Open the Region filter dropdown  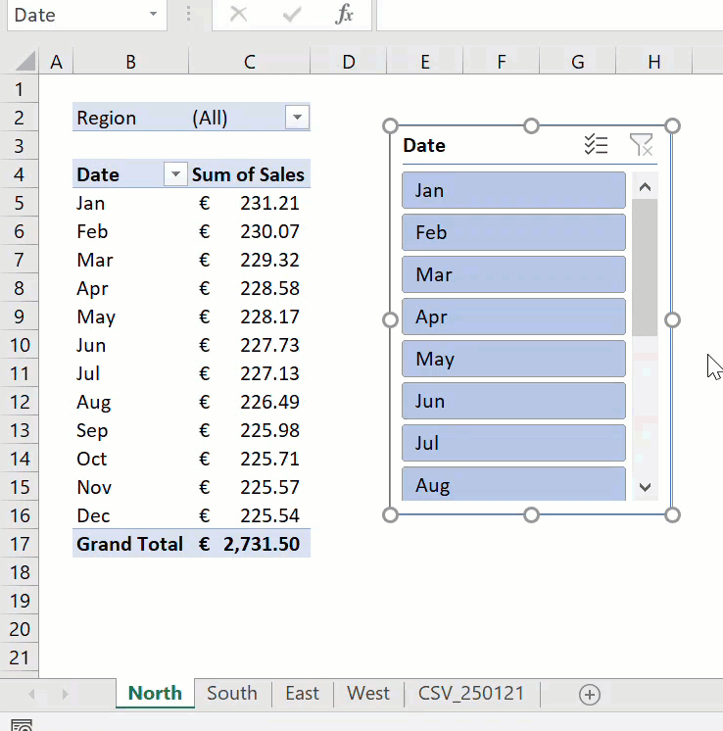point(297,117)
